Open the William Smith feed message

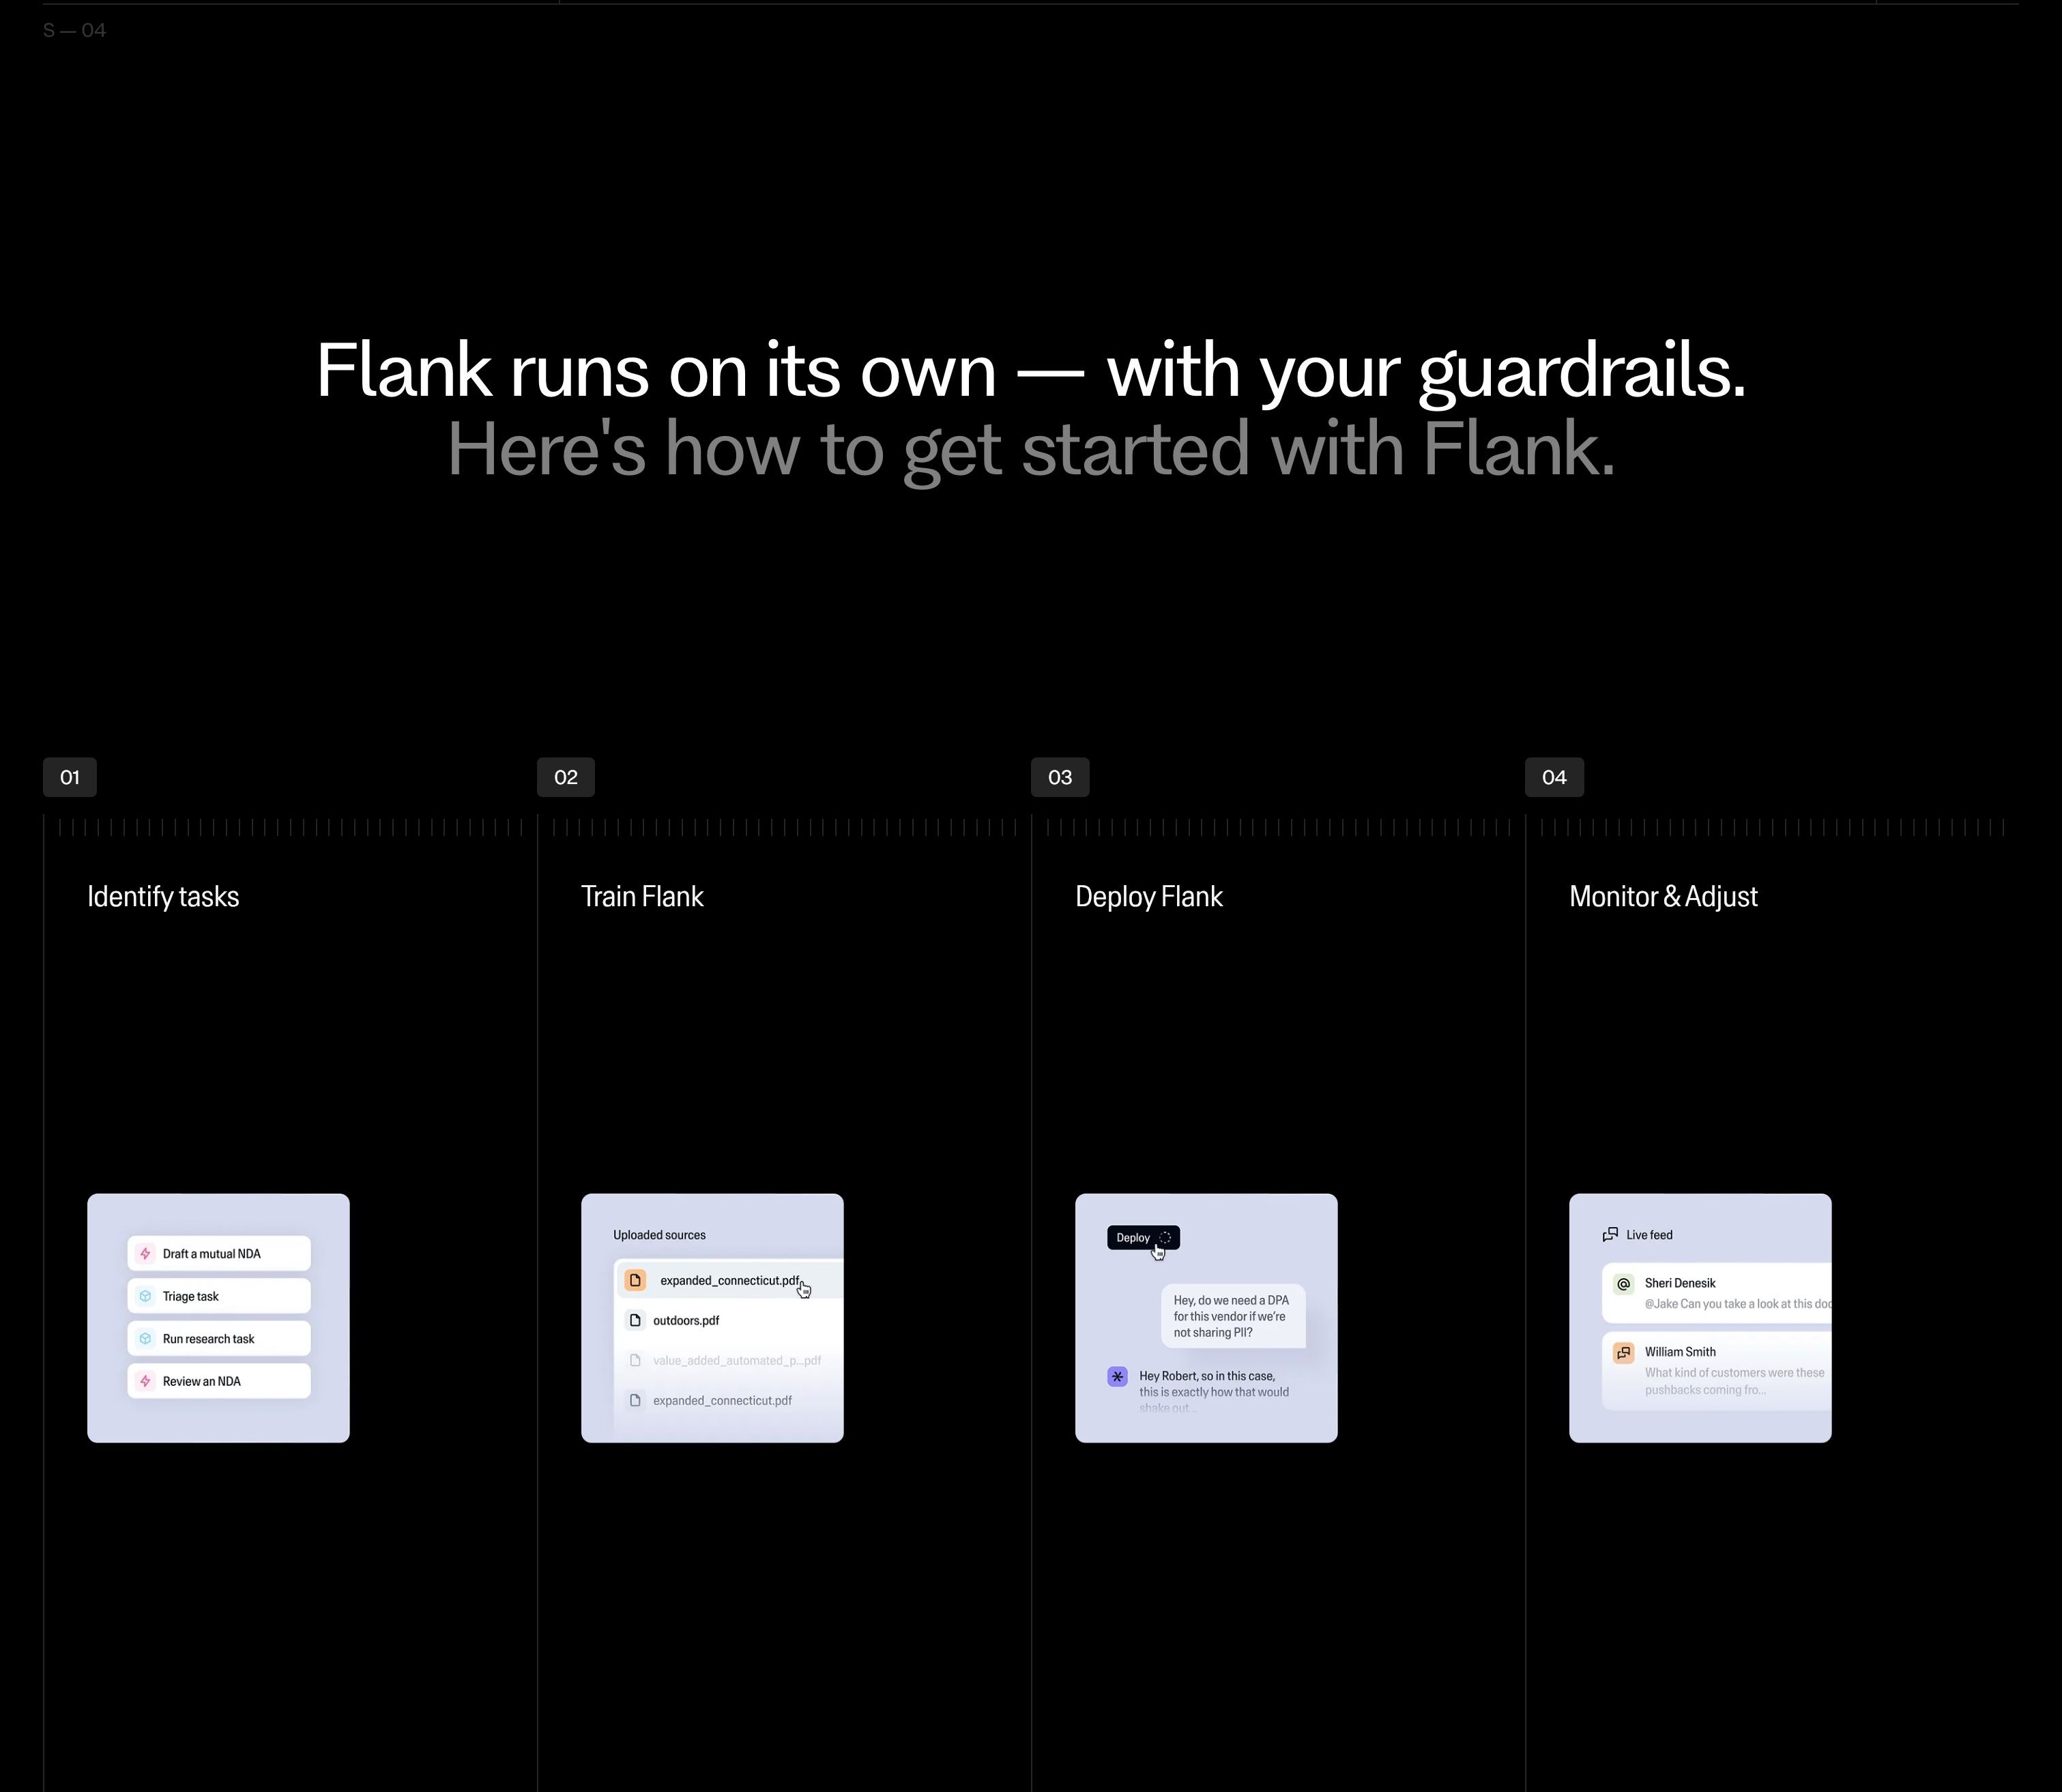(1717, 1371)
